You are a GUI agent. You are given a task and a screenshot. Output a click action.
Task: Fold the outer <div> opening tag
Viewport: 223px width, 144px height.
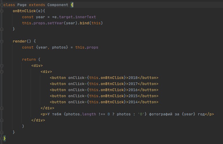pos(2,66)
